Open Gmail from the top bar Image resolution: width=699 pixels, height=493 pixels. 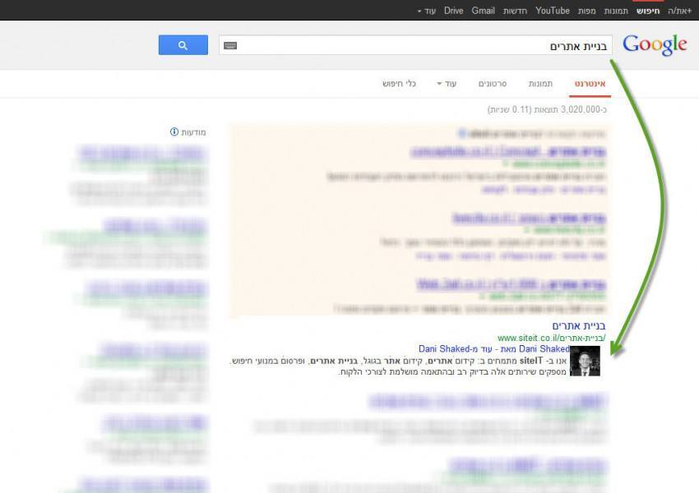484,11
